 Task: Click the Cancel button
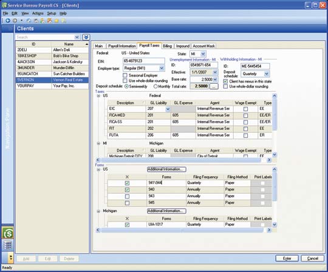[x=313, y=259]
